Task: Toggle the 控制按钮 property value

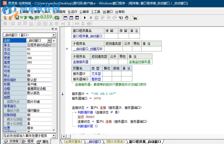Action: (39, 115)
